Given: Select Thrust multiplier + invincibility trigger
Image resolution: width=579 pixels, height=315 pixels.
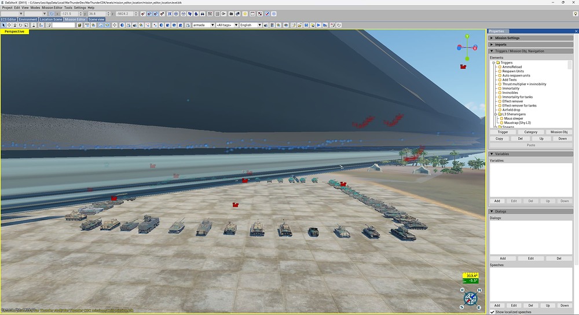Looking at the screenshot, I should click(x=524, y=84).
